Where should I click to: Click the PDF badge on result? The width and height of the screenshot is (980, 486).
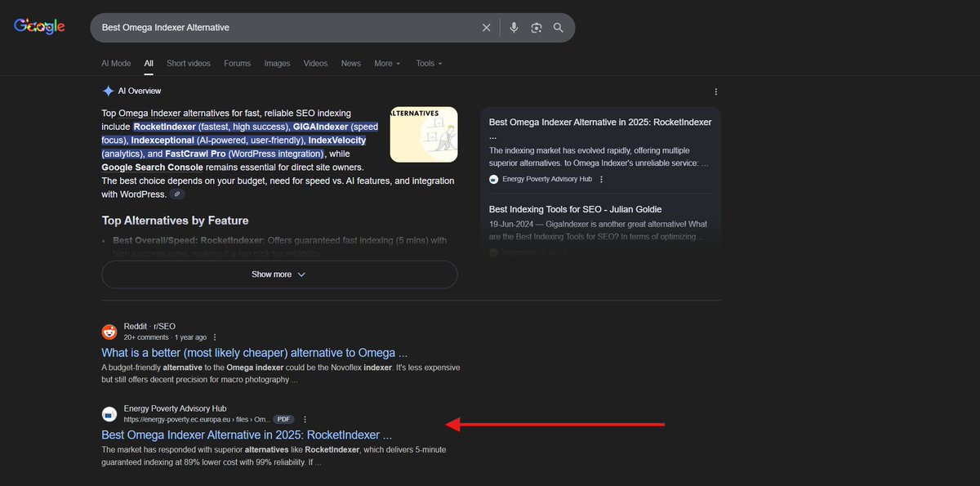coord(284,419)
